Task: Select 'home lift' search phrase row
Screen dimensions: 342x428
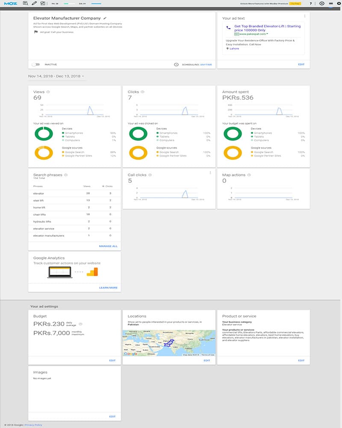Action: (74, 208)
